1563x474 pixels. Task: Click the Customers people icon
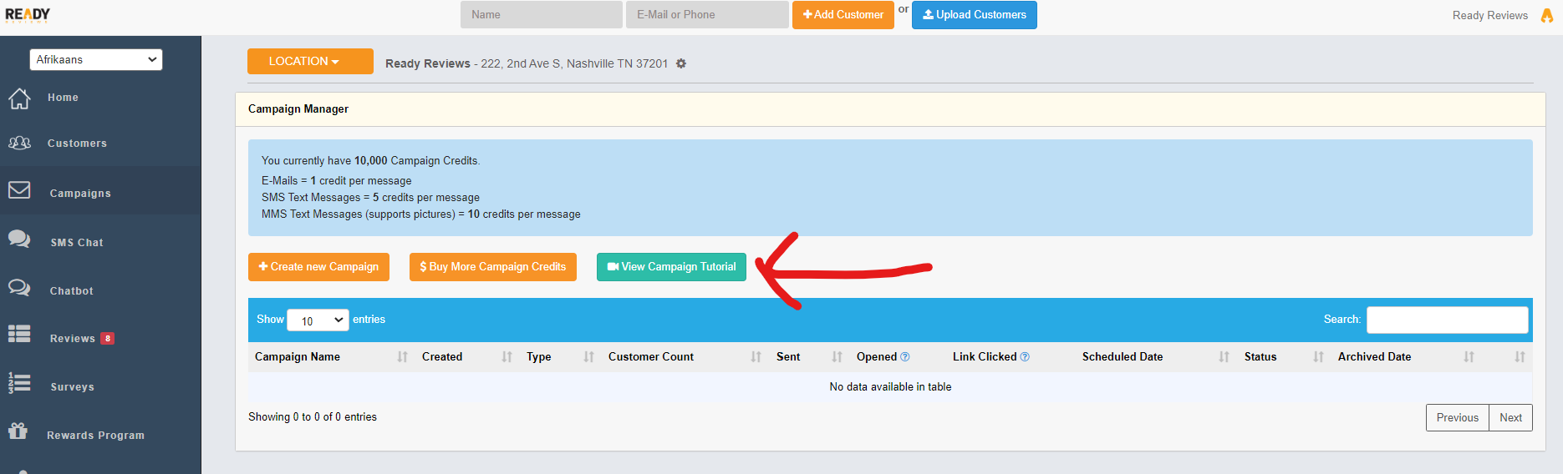tap(19, 144)
